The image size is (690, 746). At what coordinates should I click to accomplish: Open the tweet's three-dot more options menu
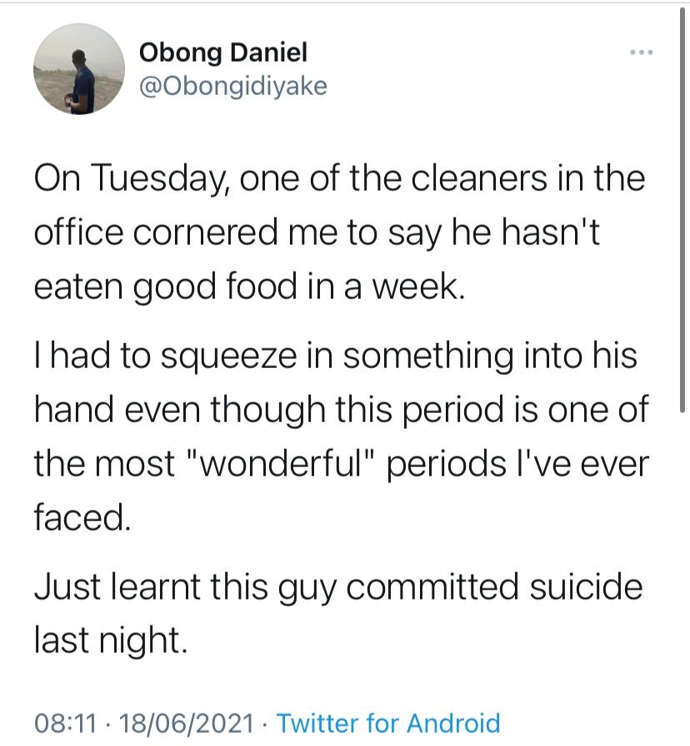pos(641,52)
